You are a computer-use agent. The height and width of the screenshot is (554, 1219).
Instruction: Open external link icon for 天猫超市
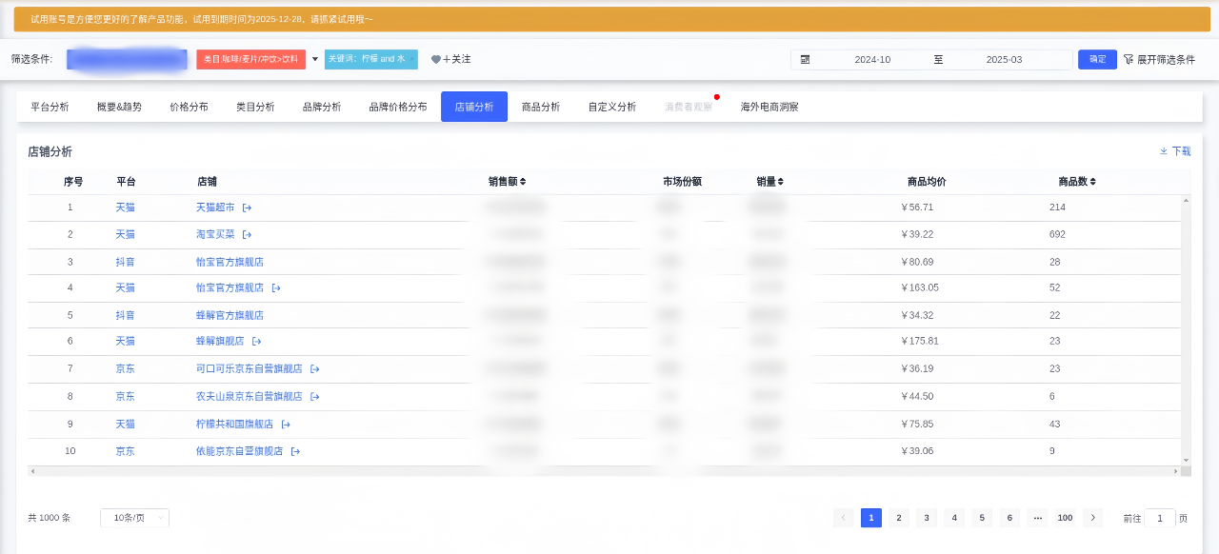pyautogui.click(x=247, y=208)
